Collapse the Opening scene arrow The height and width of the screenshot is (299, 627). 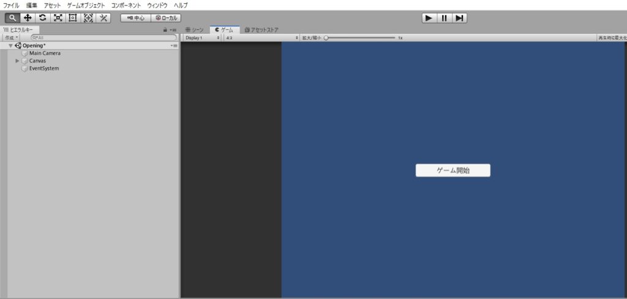click(10, 45)
